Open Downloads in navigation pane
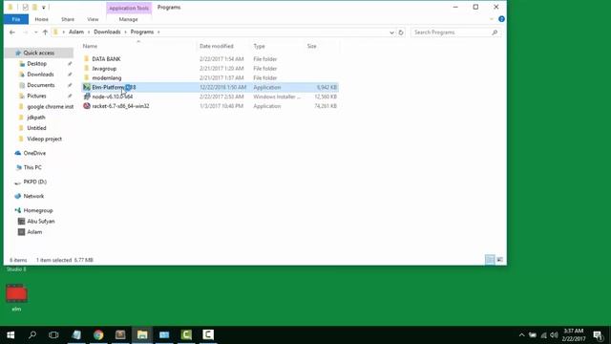This screenshot has width=611, height=344. coord(40,75)
